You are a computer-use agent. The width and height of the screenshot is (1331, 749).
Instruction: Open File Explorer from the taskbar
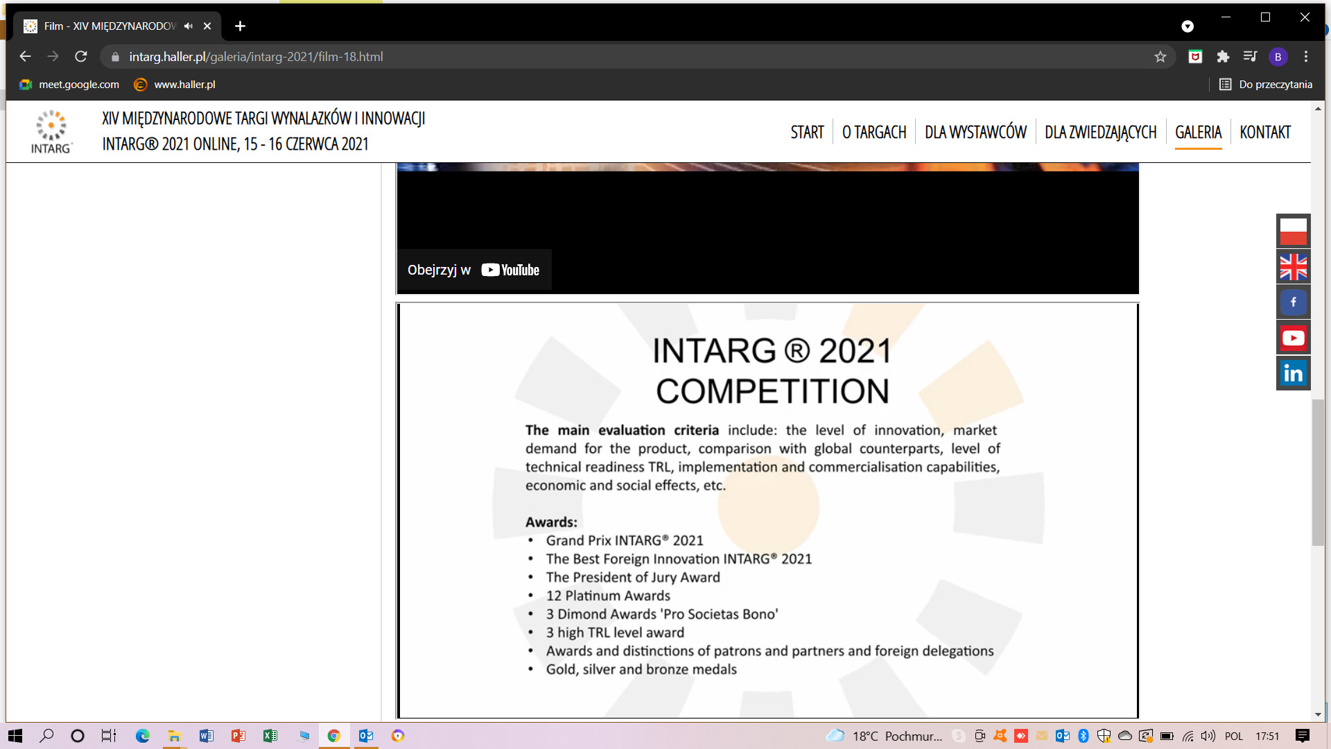[174, 736]
